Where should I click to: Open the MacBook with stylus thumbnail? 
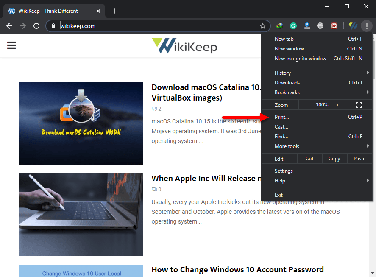pyautogui.click(x=81, y=215)
